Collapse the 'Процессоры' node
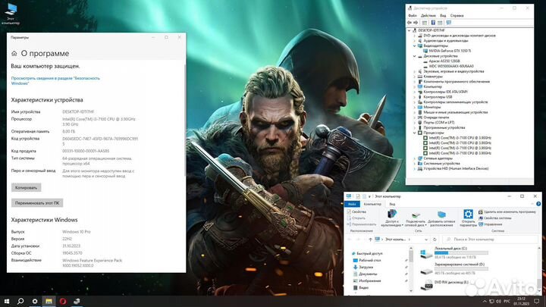This screenshot has height=307, width=546. (x=415, y=133)
